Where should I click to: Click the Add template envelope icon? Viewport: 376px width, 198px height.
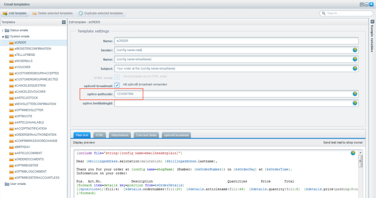pyautogui.click(x=5, y=13)
